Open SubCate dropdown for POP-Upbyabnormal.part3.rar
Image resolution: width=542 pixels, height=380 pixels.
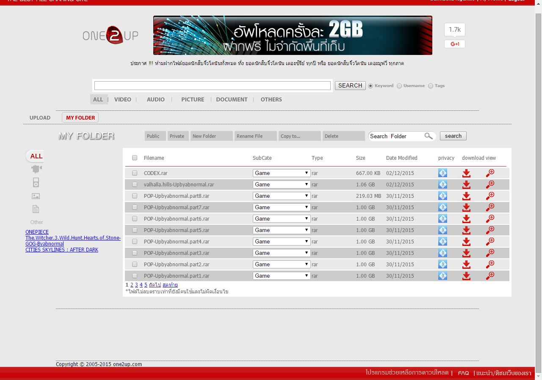[282, 253]
